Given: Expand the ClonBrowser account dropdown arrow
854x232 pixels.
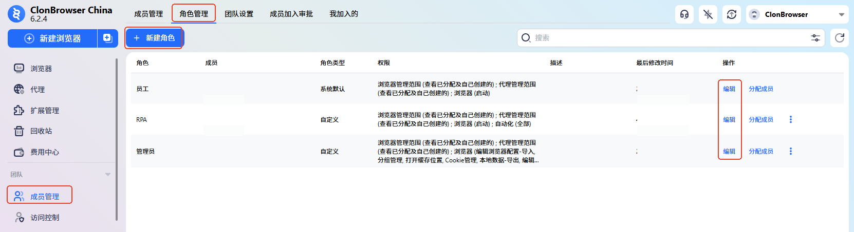Looking at the screenshot, I should (x=841, y=14).
